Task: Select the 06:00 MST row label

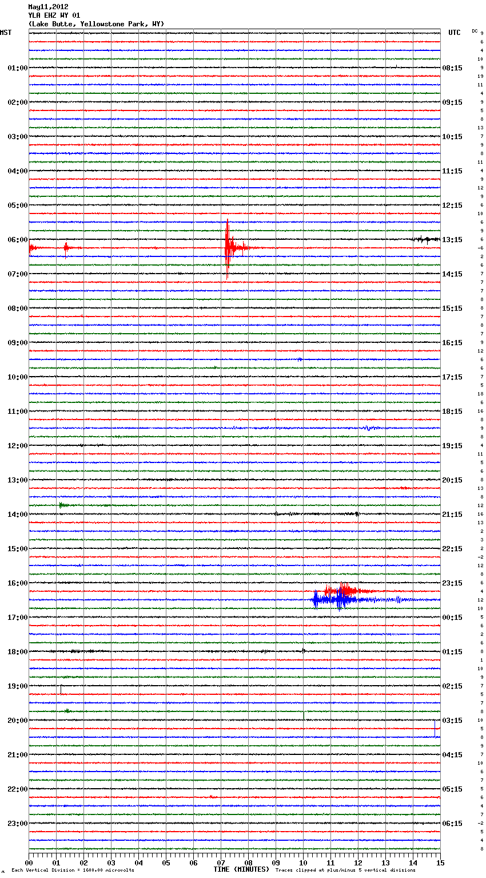Action: click(18, 239)
